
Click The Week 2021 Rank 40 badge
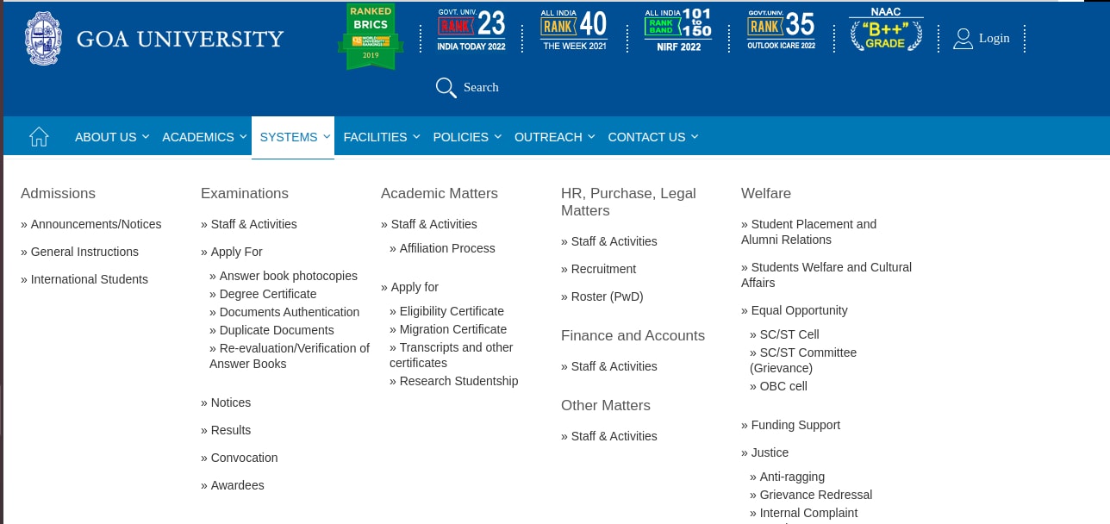coord(575,30)
